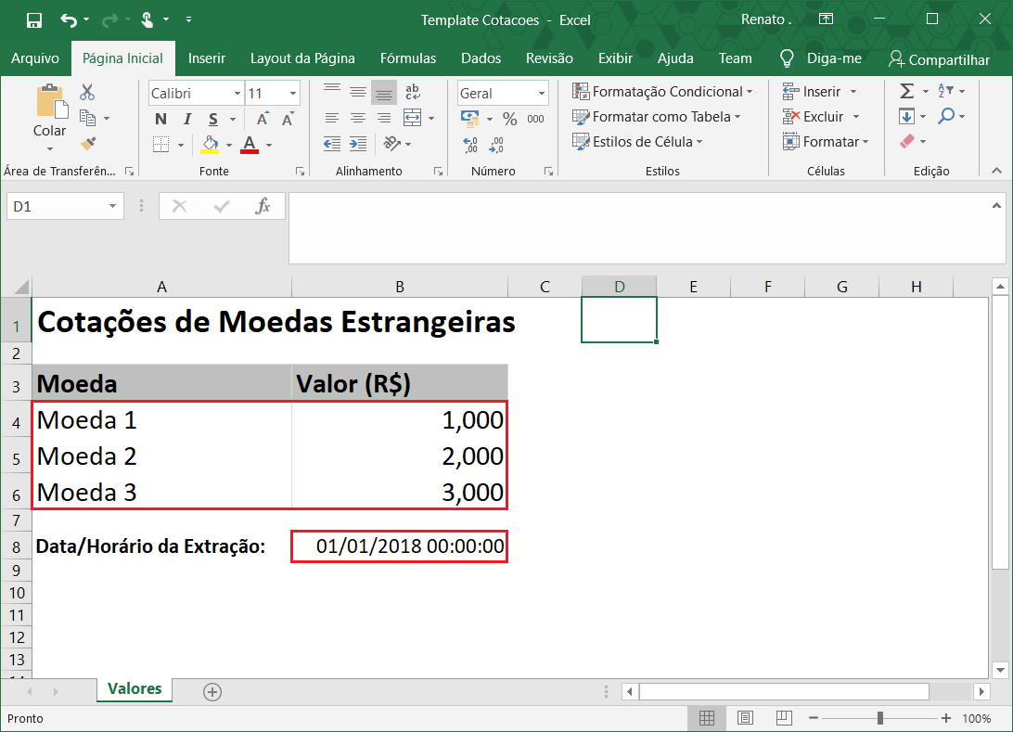This screenshot has height=732, width=1013.
Task: Expand Formatar como Tabela menu
Action: [657, 117]
